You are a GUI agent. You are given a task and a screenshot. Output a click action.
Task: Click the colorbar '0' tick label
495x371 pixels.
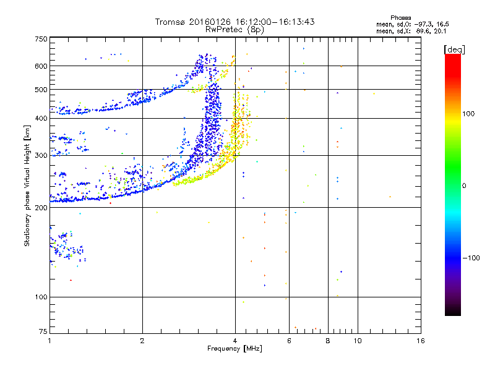(464, 186)
